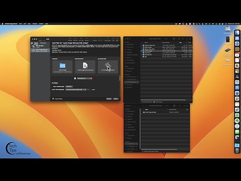Viewport: 241px width, 181px height.
Task: Open Finder from the Dock
Action: 237,33
